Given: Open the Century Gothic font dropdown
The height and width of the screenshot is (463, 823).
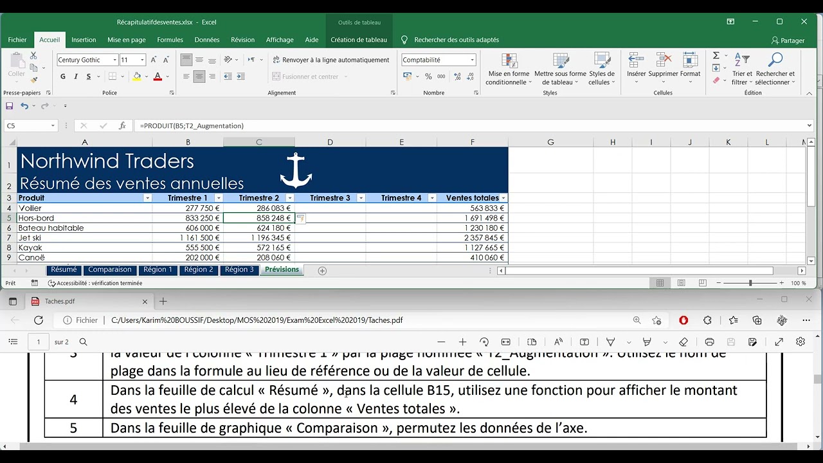Looking at the screenshot, I should pos(115,60).
